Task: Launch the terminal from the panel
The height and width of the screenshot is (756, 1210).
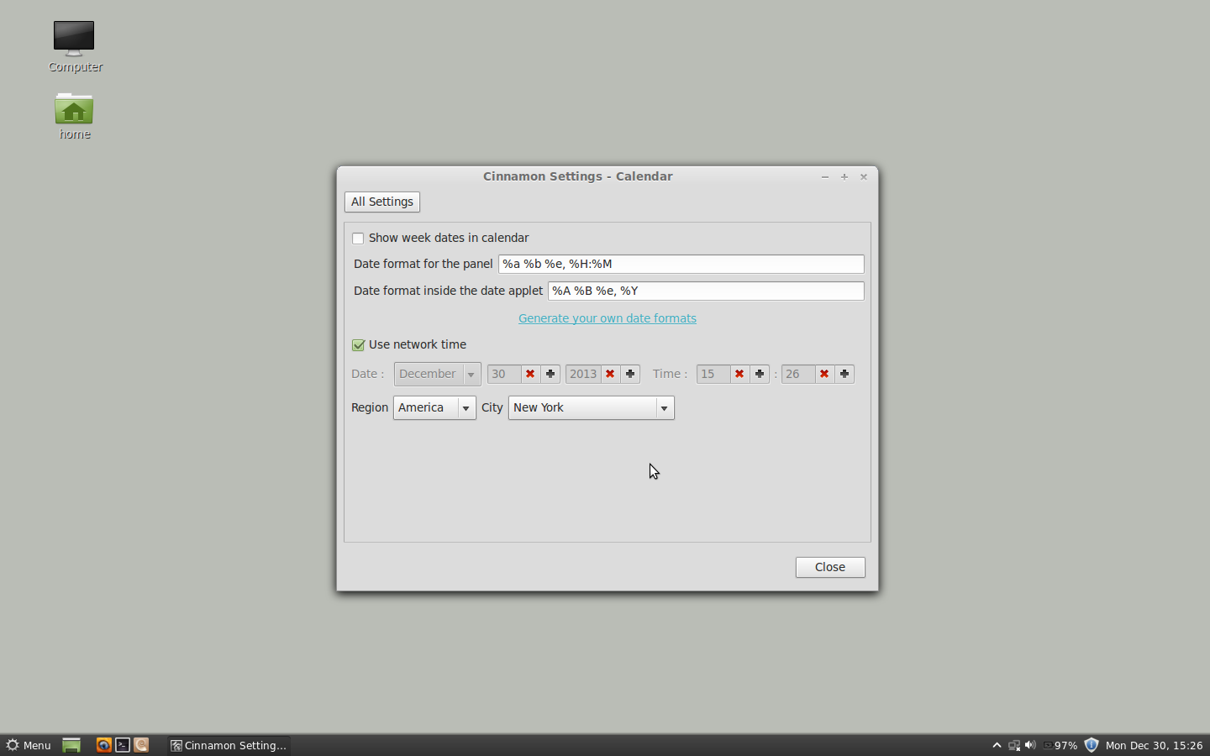Action: tap(123, 745)
